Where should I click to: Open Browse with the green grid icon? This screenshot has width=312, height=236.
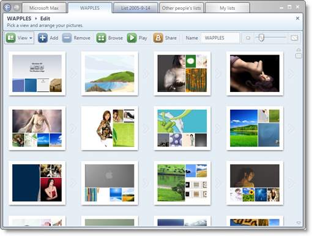pos(101,38)
